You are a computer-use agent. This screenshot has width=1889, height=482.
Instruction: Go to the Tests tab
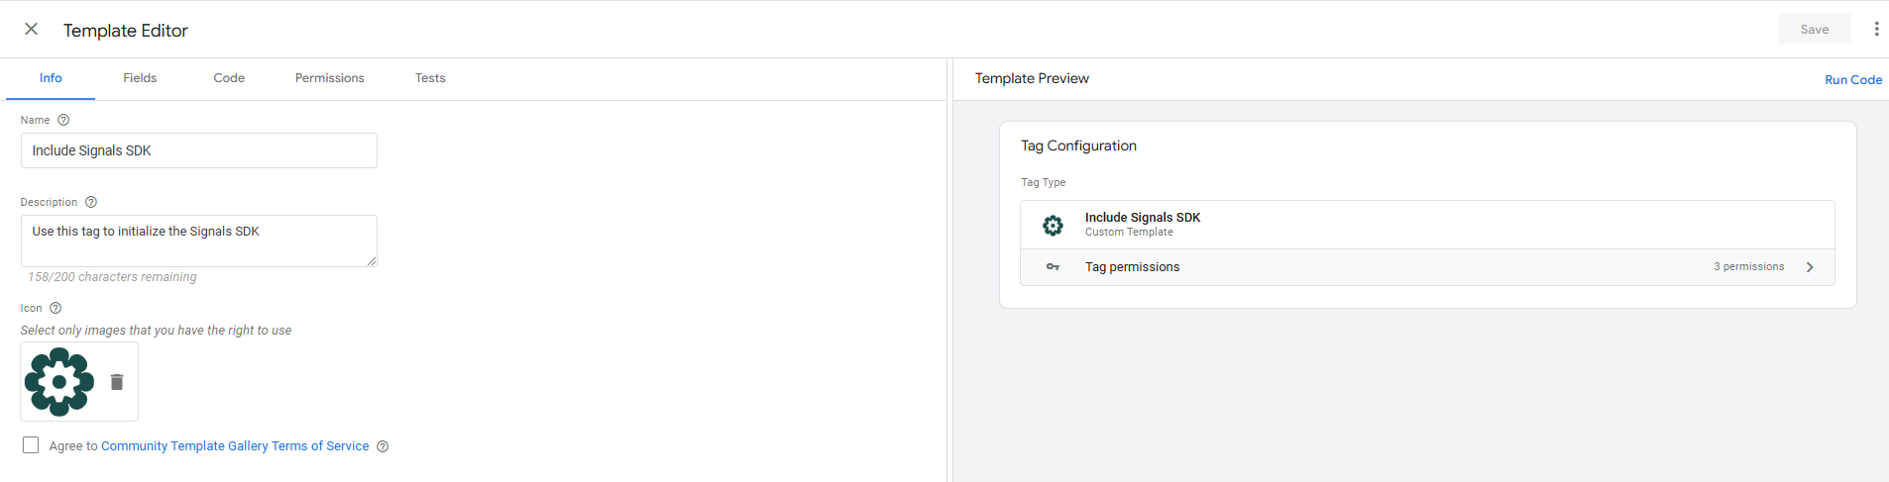430,78
